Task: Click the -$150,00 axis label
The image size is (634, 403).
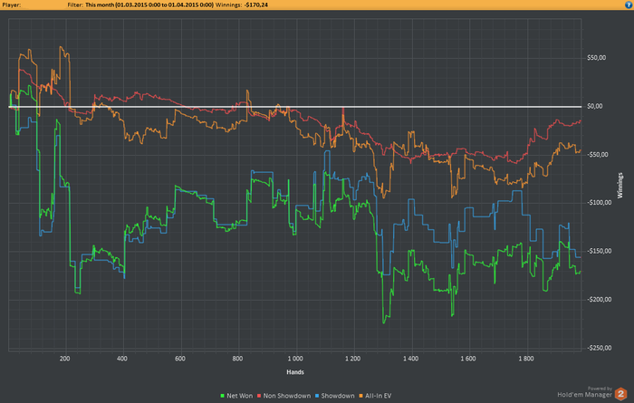Action: 600,251
